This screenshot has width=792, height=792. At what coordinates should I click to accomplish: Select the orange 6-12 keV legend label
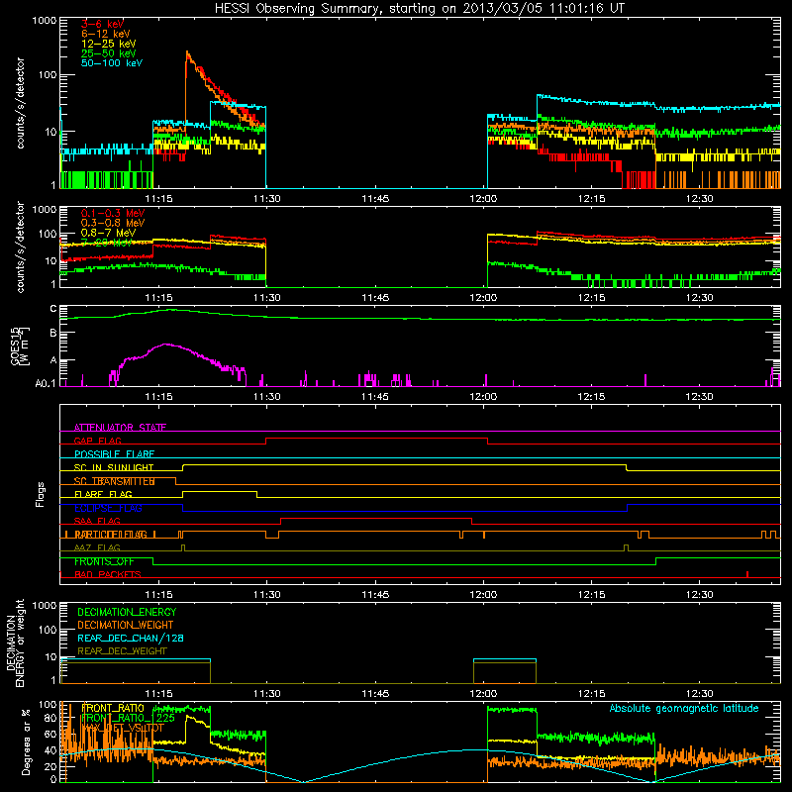coord(106,34)
